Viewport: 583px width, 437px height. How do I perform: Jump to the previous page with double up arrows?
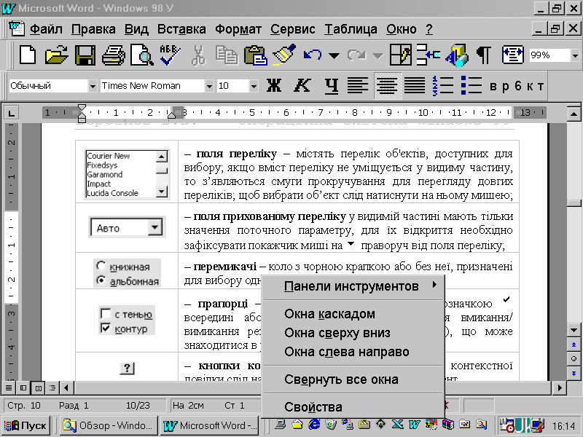pos(574,345)
